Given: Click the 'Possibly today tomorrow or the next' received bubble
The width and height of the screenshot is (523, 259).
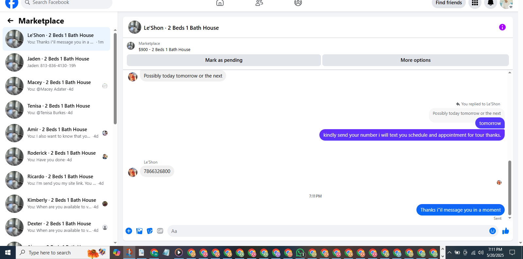Looking at the screenshot, I should coord(183,76).
